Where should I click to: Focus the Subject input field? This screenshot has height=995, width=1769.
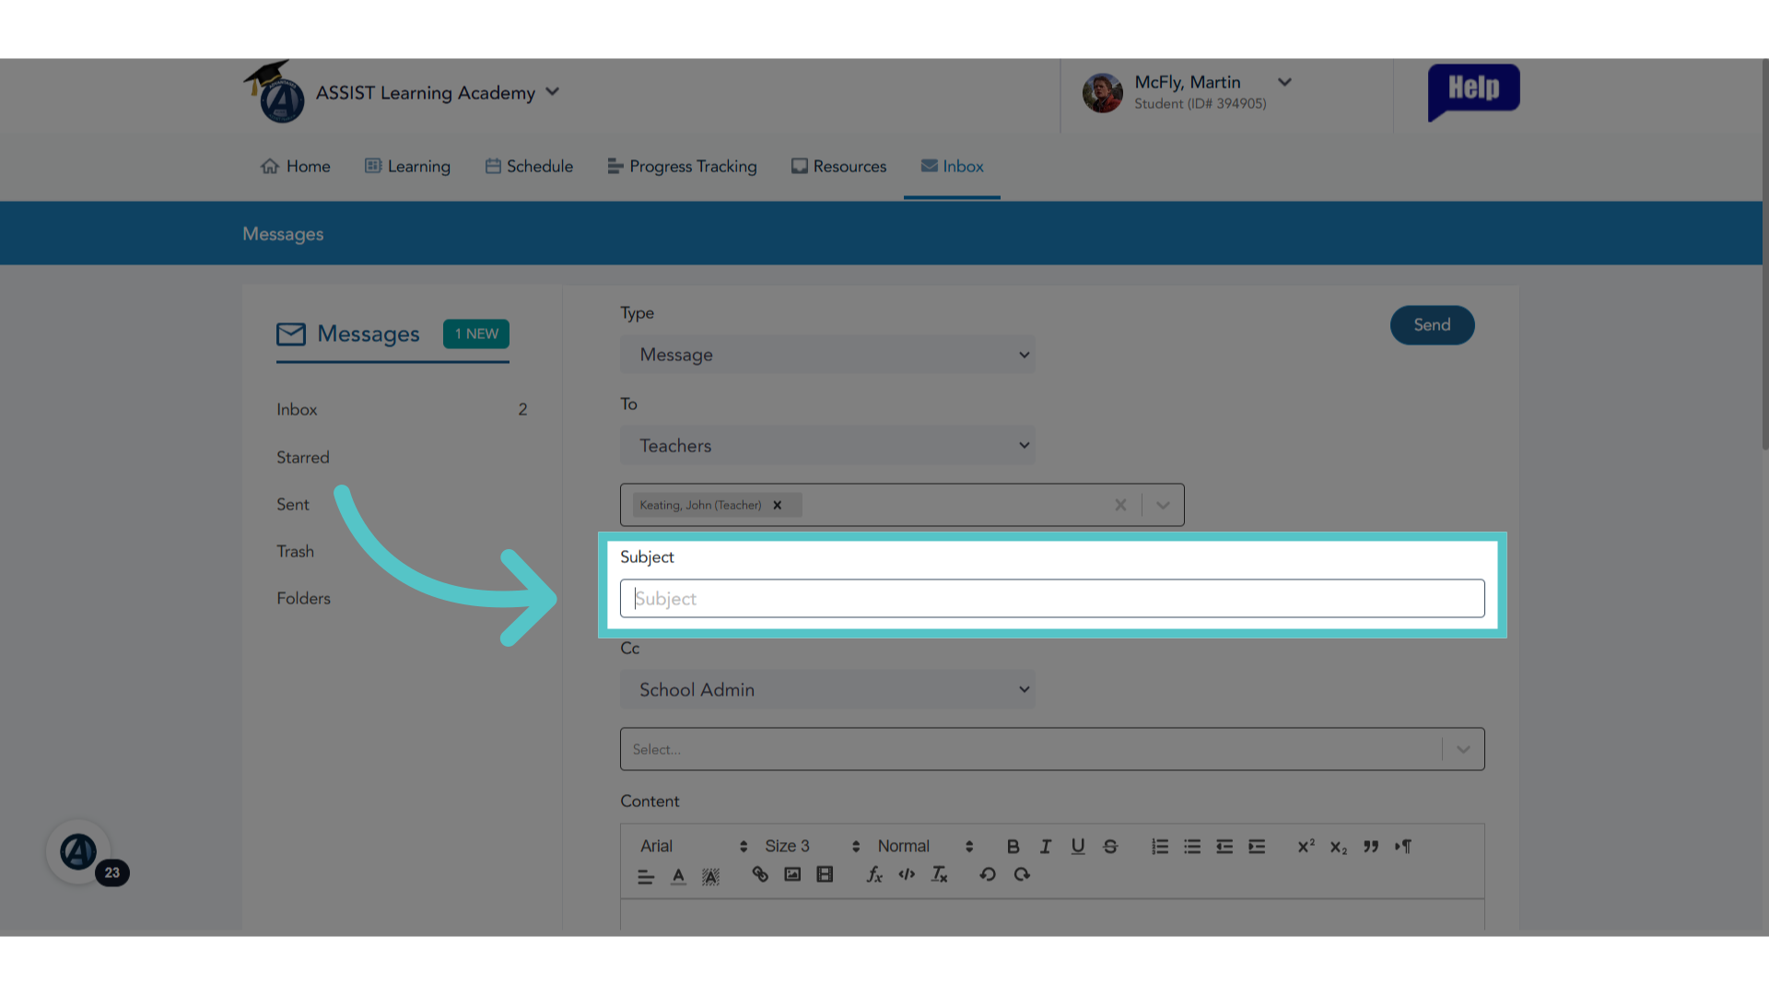1052,599
